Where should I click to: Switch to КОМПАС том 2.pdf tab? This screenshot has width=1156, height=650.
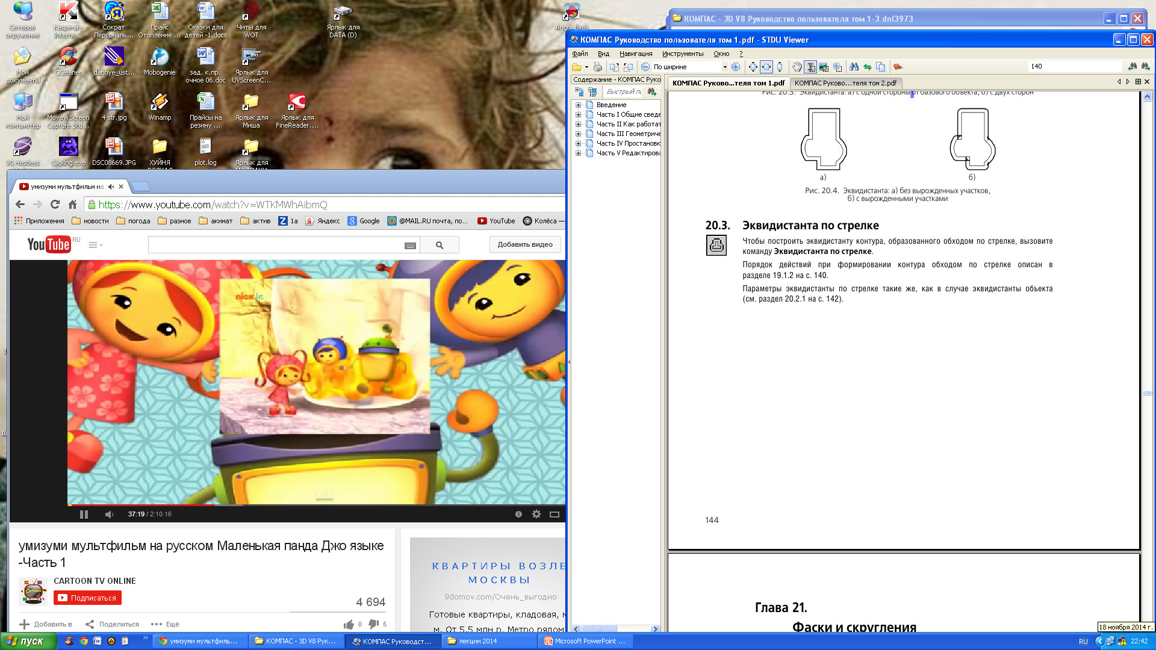coord(845,83)
